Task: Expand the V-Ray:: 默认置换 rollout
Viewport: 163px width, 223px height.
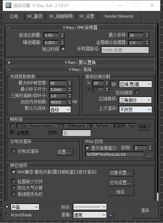Action: 80,62
